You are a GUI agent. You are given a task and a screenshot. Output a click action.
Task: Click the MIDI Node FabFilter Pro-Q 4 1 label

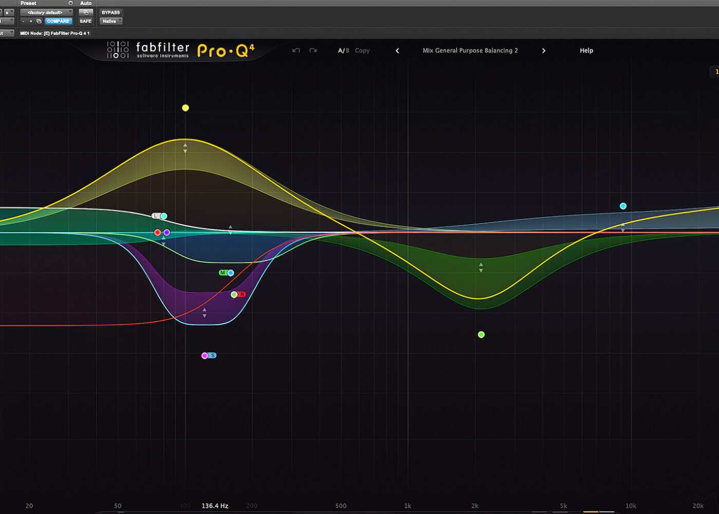(x=54, y=33)
